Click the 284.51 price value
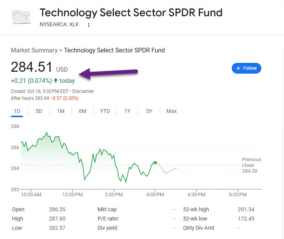The width and height of the screenshot is (284, 239). click(32, 67)
